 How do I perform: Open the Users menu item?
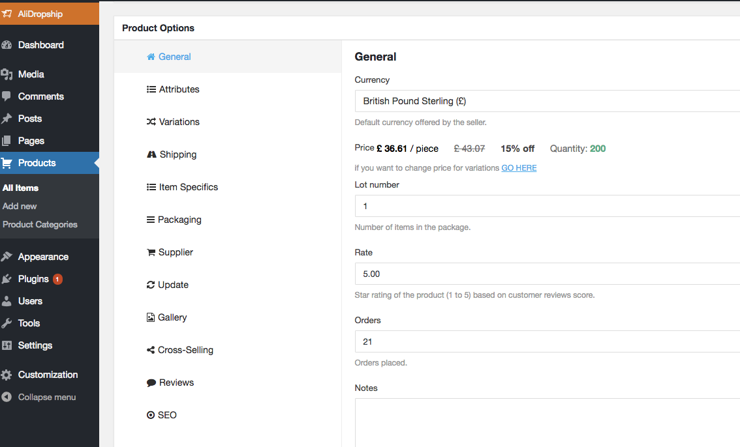(x=50, y=301)
